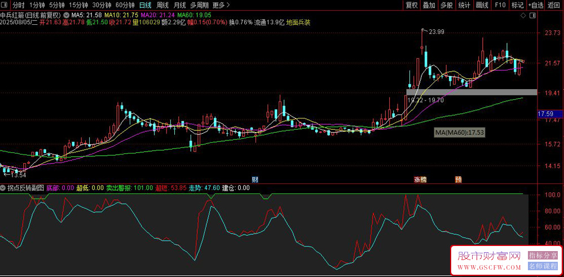Click the diamond icon at chart top-right
This screenshot has height=277, width=564.
(523, 15)
